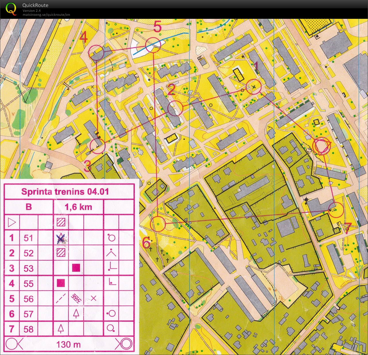Click the crossed-out symbol in row 1
368x355 pixels.
pos(60,238)
